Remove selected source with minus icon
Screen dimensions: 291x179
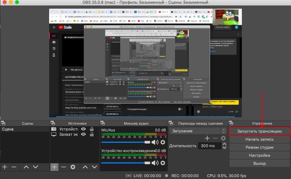64,167
